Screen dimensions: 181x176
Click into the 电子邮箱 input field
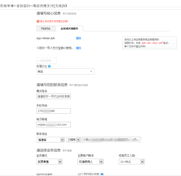pyautogui.click(x=53, y=125)
